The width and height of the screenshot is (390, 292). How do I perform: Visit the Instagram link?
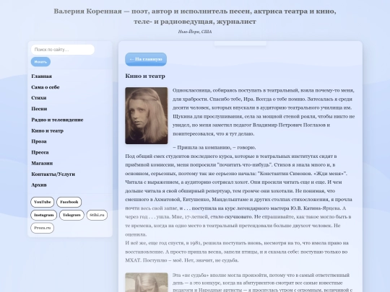[x=44, y=215]
